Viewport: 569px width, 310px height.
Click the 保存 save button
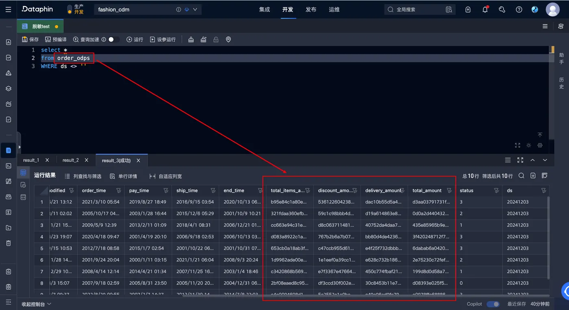(30, 39)
